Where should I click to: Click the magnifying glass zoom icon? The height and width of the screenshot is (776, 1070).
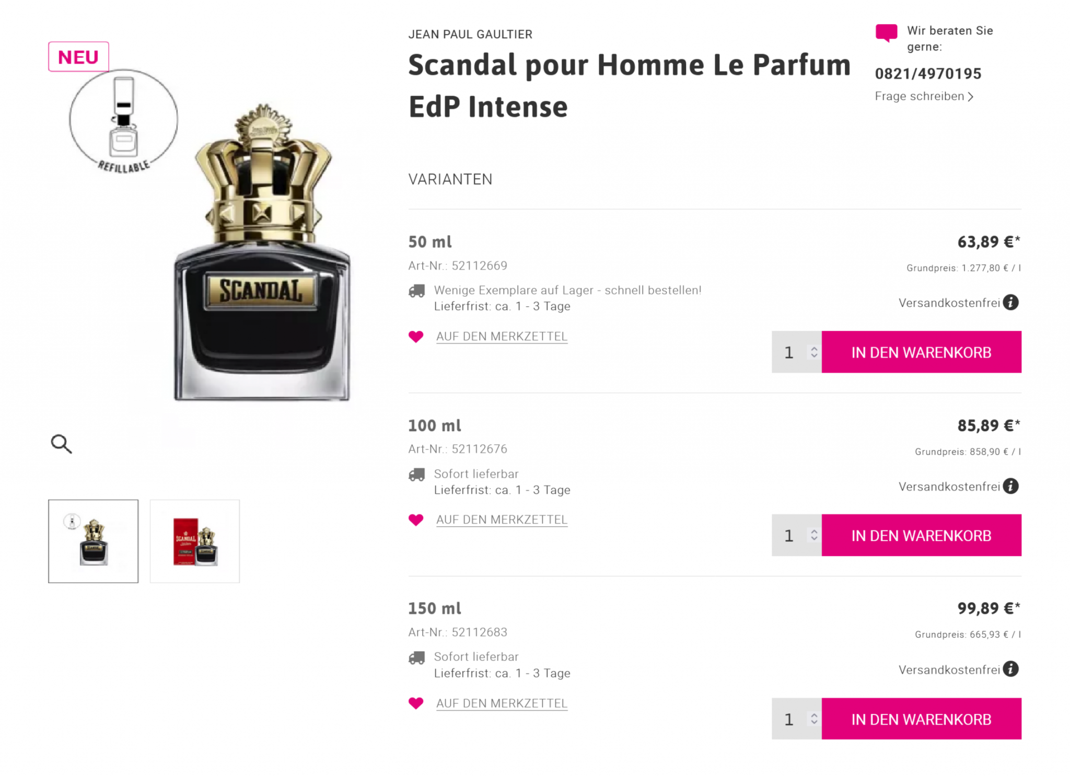pyautogui.click(x=61, y=444)
